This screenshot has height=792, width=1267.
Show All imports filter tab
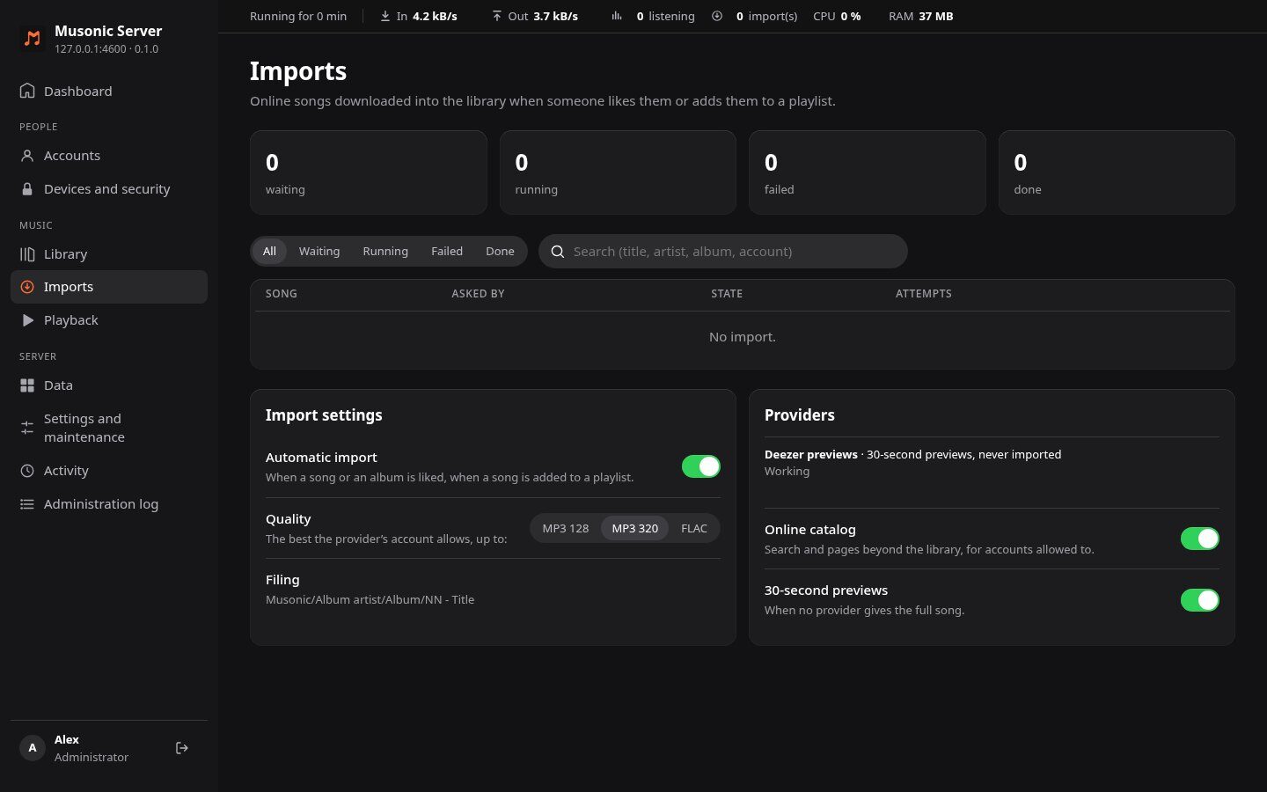(x=269, y=251)
